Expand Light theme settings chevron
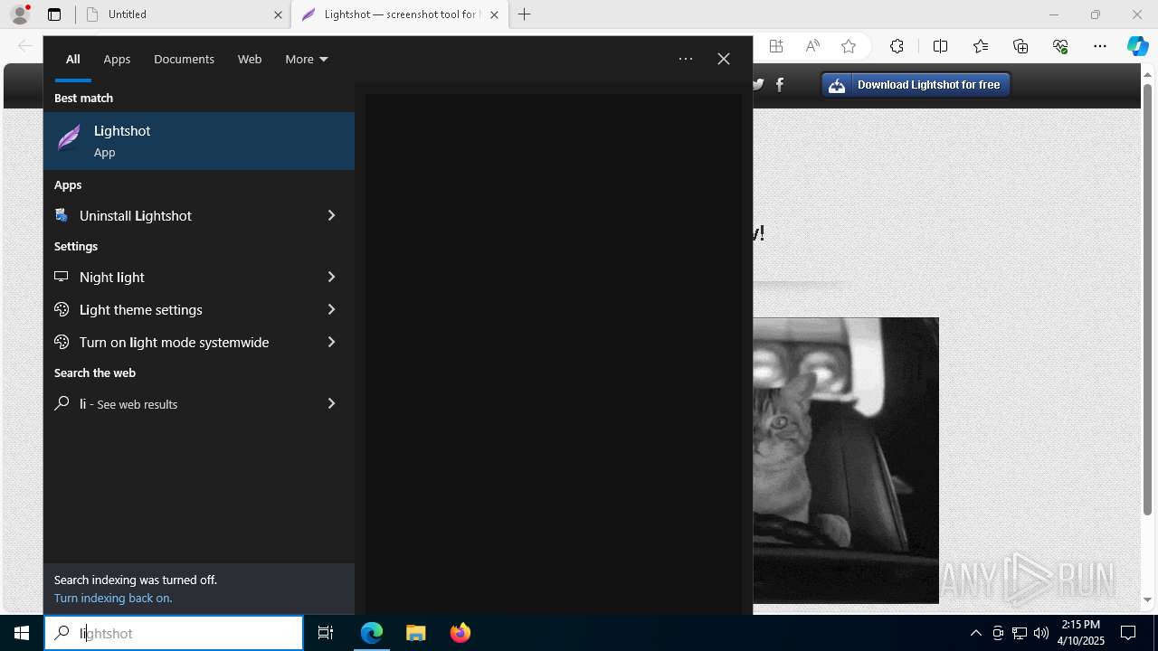 coord(331,309)
